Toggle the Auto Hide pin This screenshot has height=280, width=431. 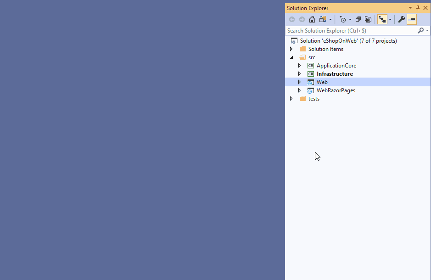click(418, 8)
